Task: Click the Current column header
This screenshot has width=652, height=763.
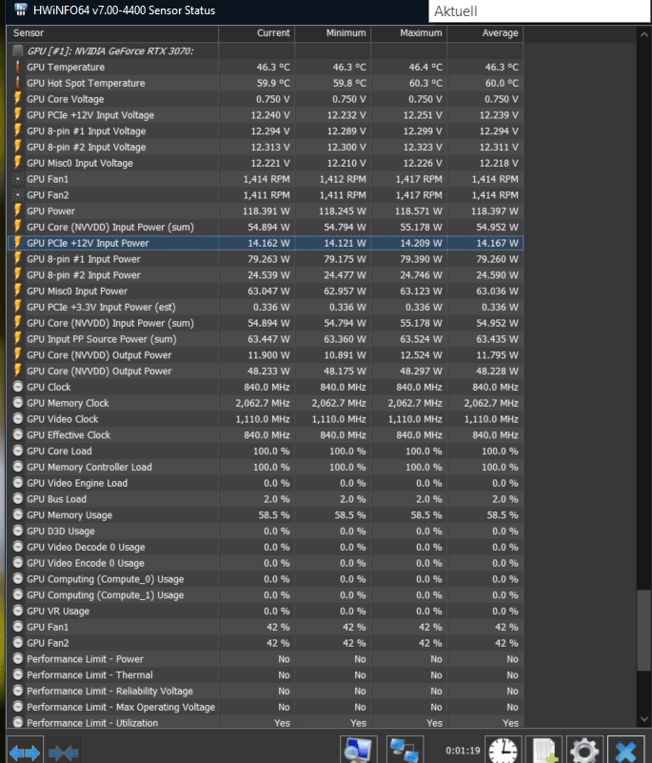Action: point(257,33)
